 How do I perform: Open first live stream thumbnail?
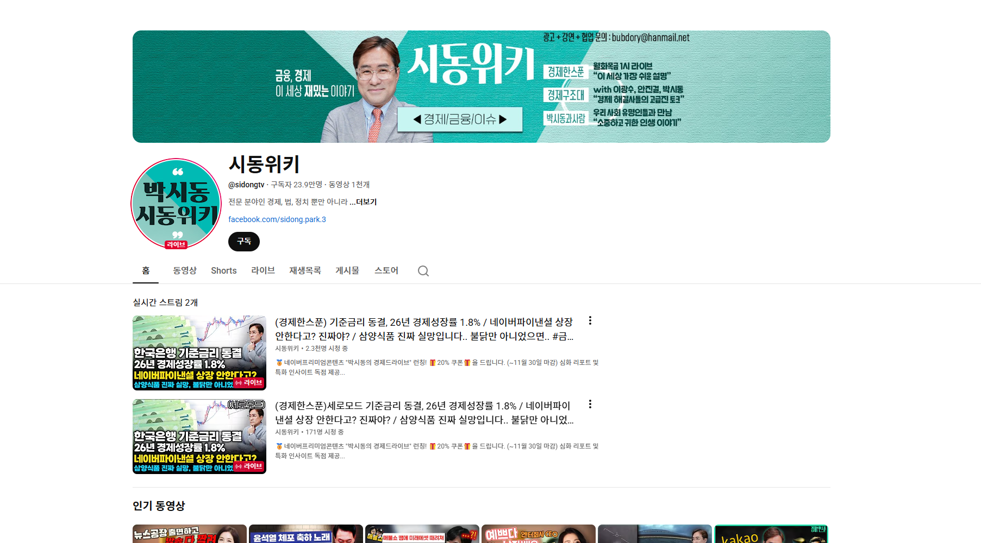coord(199,353)
